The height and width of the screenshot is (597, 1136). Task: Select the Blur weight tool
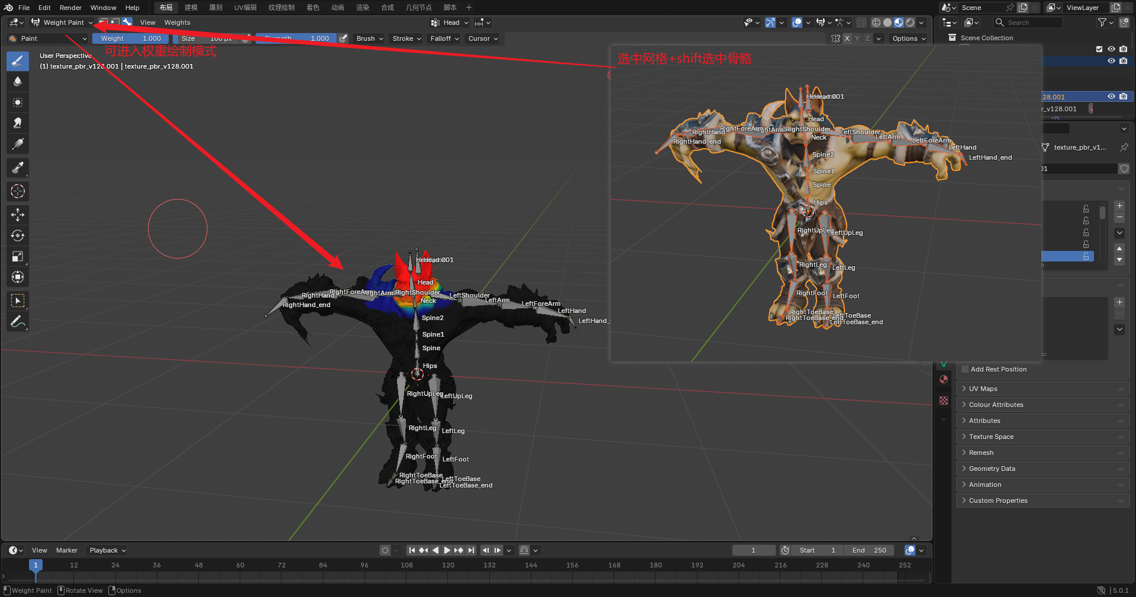tap(18, 81)
